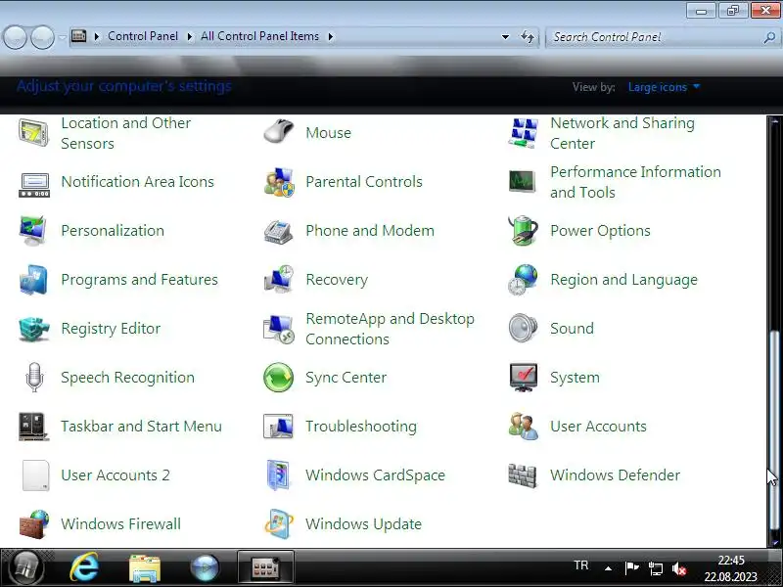Click the taskbar clock and date
The height and width of the screenshot is (587, 783).
(730, 568)
